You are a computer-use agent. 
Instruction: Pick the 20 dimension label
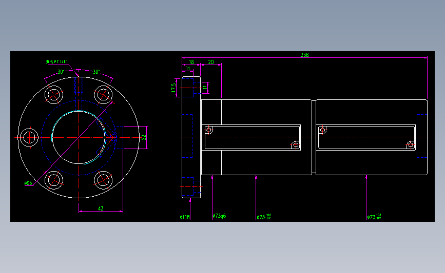[x=211, y=62]
